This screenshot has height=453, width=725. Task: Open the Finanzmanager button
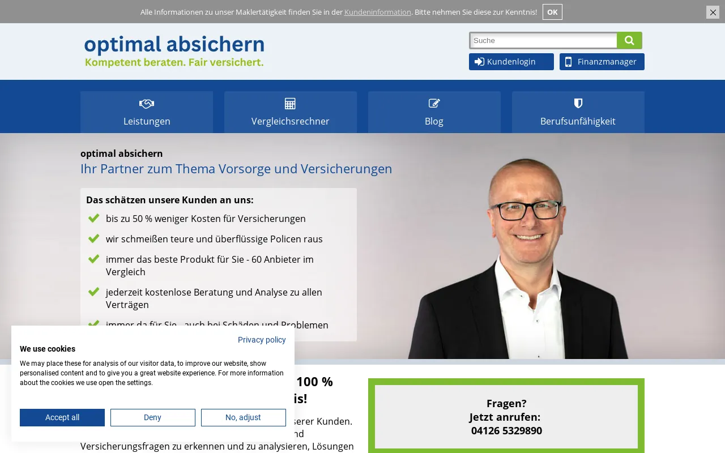602,62
